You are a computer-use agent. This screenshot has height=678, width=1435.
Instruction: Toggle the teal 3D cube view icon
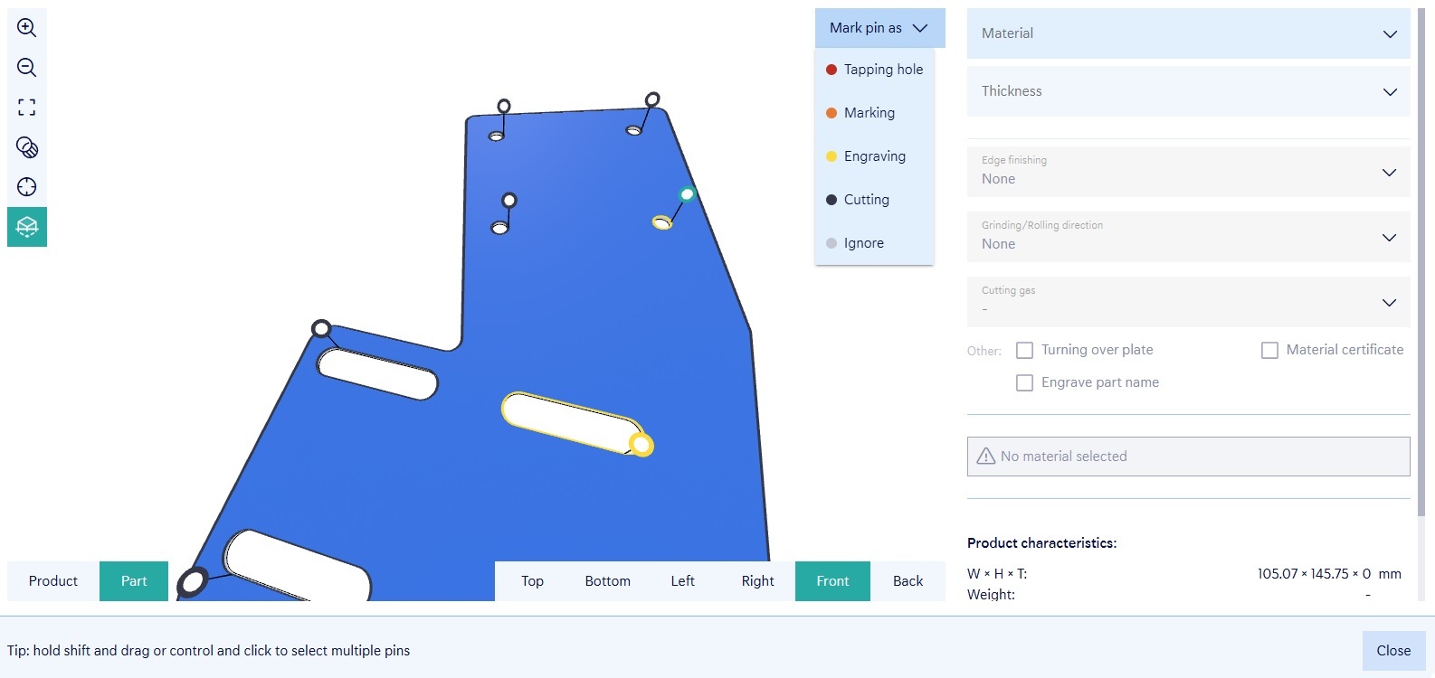coord(27,227)
